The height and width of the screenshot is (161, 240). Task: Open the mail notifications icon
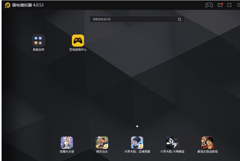pos(220,5)
